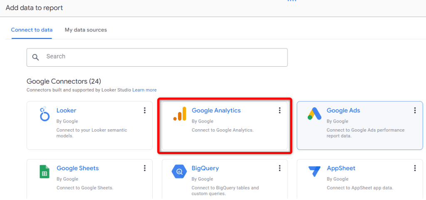Click 'Connect to AppSheet app data.' description
Screen dimensions: 426x200
coord(360,188)
